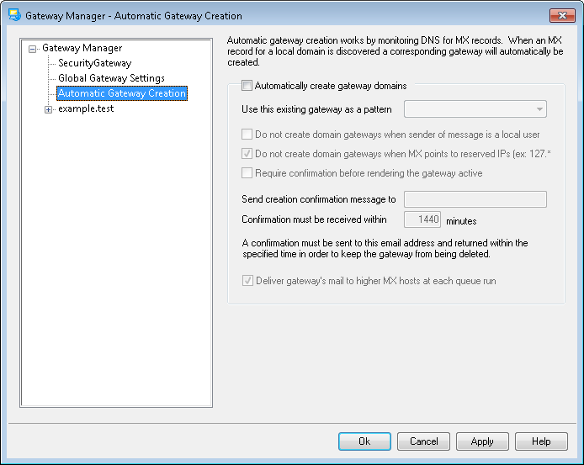This screenshot has width=584, height=465.
Task: Select Automatic Gateway Creation tree item
Action: 121,93
